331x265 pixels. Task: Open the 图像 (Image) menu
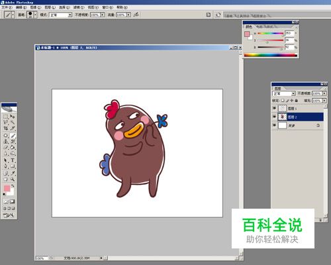coord(36,7)
